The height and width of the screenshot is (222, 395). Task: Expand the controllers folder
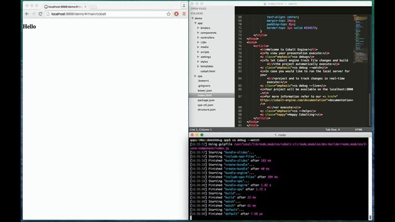click(198, 38)
